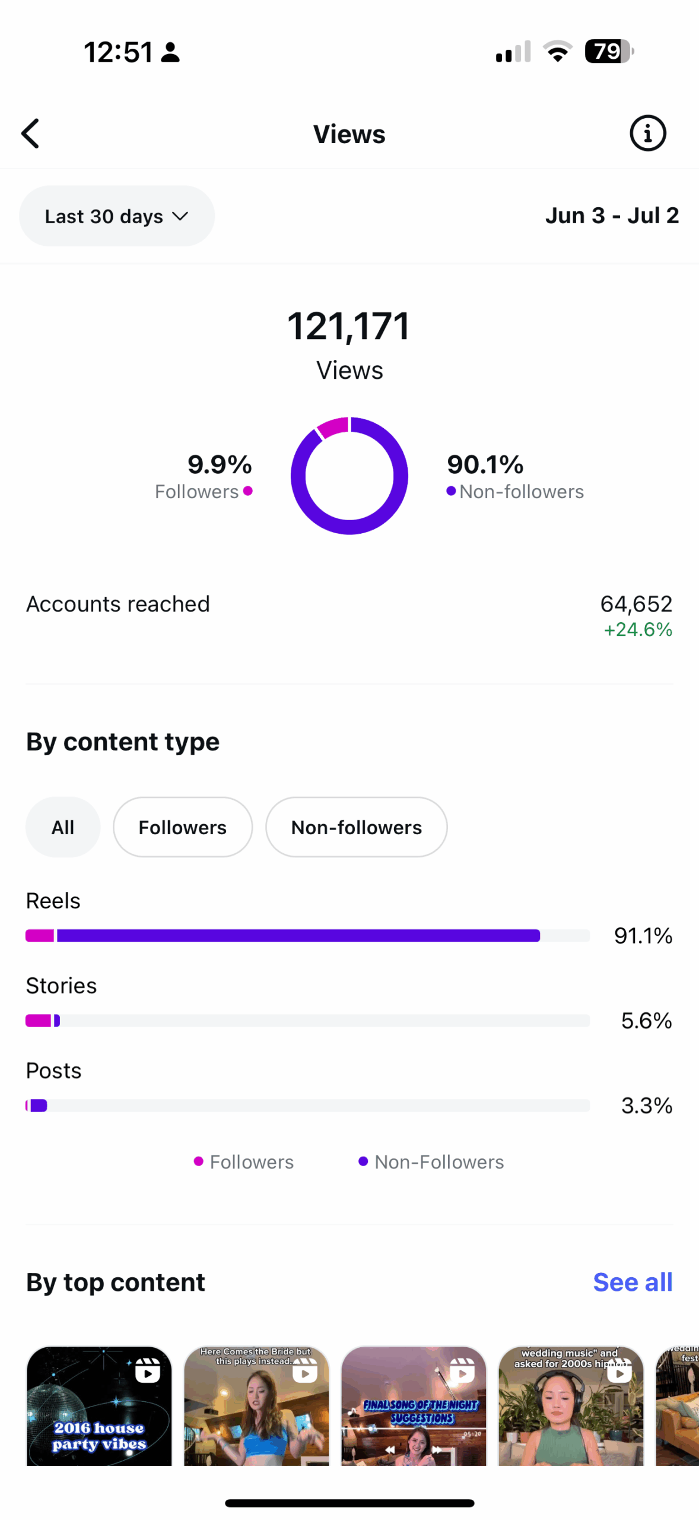The height and width of the screenshot is (1520, 699).
Task: Select the Followers filter chip
Action: click(x=183, y=827)
